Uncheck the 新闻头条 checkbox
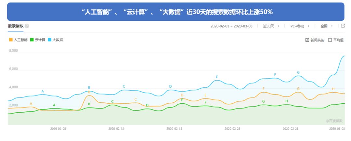This screenshot has height=141, width=351. 307,40
